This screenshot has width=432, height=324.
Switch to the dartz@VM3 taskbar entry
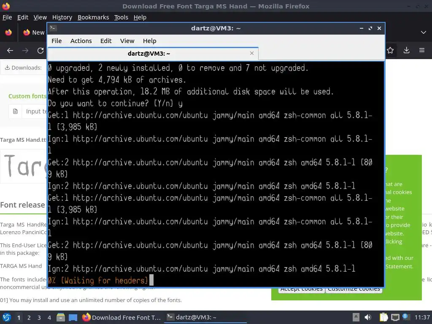(x=205, y=317)
